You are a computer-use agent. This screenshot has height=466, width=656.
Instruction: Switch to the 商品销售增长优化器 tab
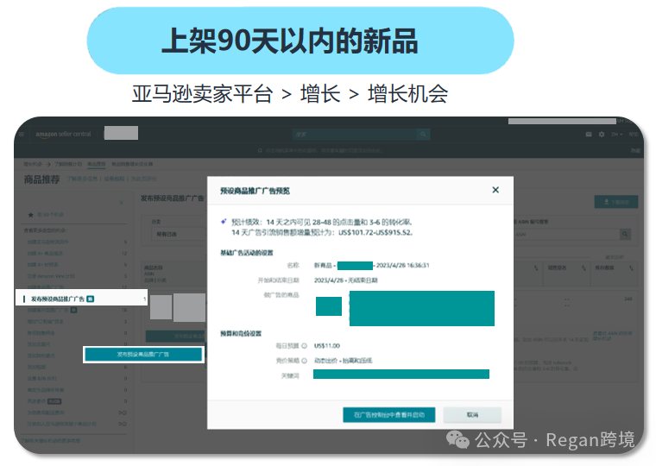tap(132, 164)
